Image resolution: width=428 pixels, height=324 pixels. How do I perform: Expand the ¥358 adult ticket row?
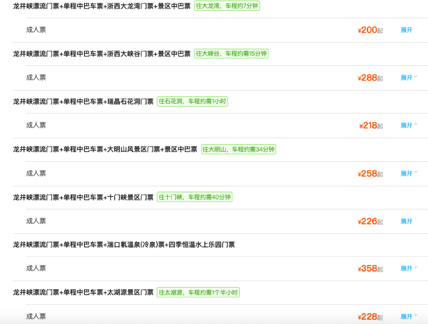tap(409, 268)
